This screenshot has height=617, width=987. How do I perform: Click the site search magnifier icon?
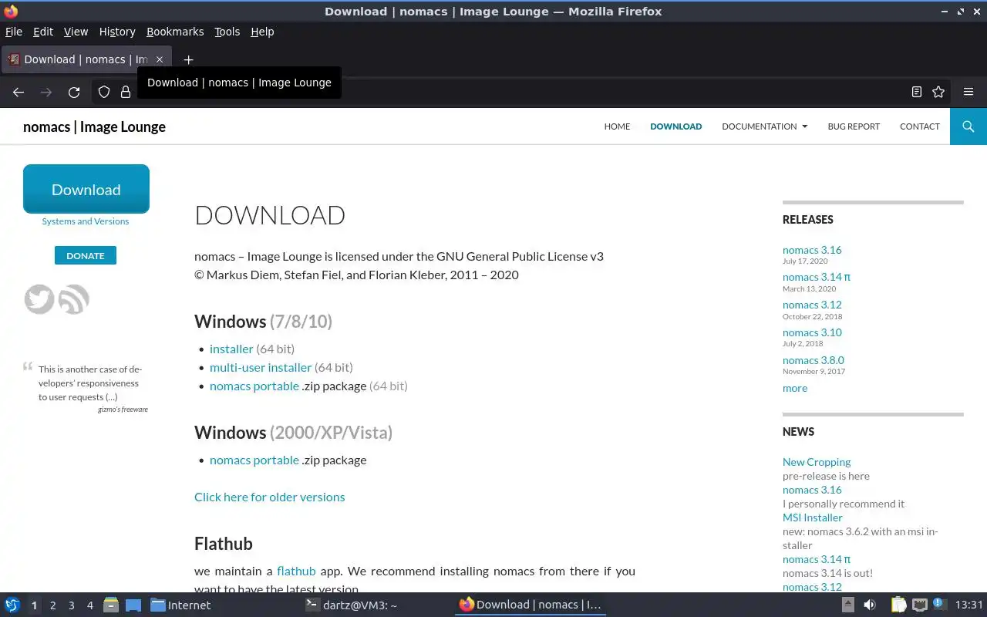pyautogui.click(x=968, y=126)
